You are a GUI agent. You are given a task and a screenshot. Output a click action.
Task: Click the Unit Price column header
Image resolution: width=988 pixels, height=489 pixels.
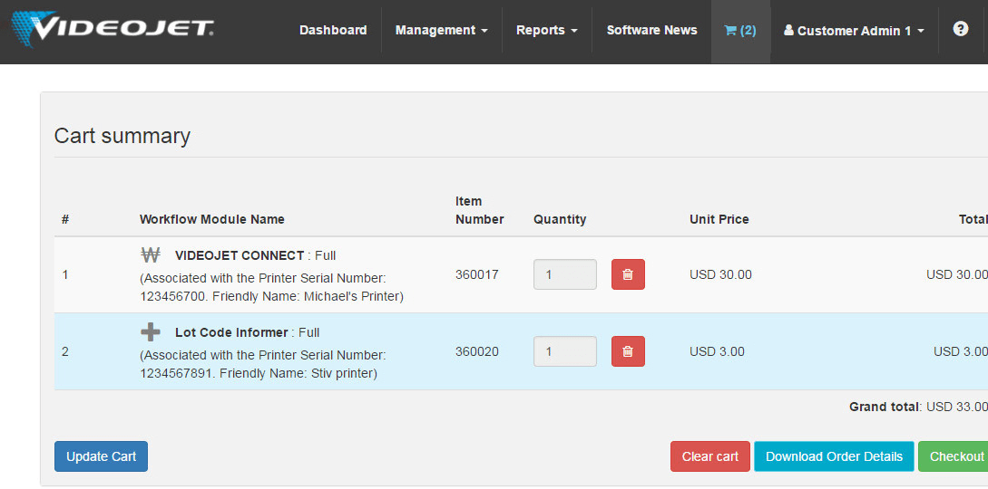[x=719, y=219]
